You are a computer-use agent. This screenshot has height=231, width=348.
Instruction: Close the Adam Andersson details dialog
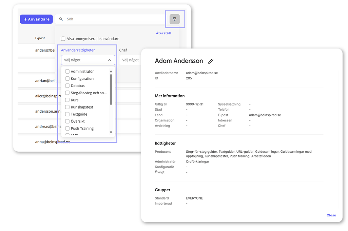[331, 215]
